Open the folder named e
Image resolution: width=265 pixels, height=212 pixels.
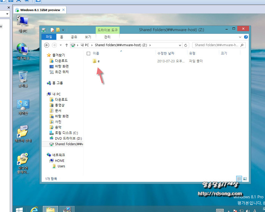(98, 61)
